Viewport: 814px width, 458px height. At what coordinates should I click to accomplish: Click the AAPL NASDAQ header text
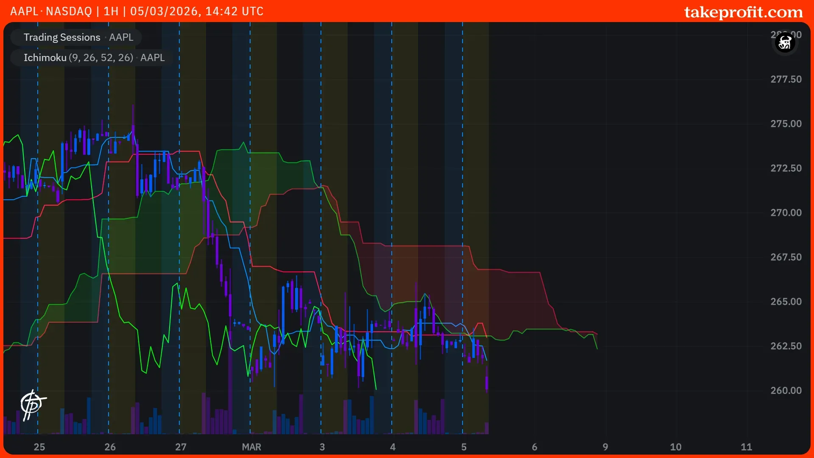pyautogui.click(x=51, y=11)
